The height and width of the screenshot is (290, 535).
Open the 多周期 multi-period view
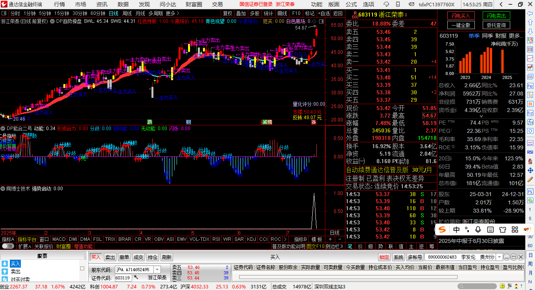(x=155, y=13)
